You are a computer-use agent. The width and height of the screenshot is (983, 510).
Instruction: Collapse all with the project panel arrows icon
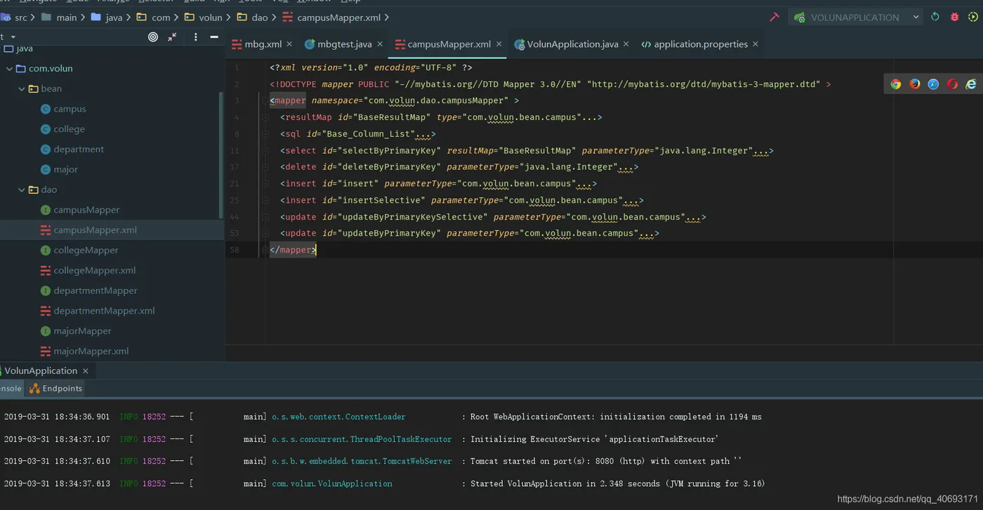point(172,37)
